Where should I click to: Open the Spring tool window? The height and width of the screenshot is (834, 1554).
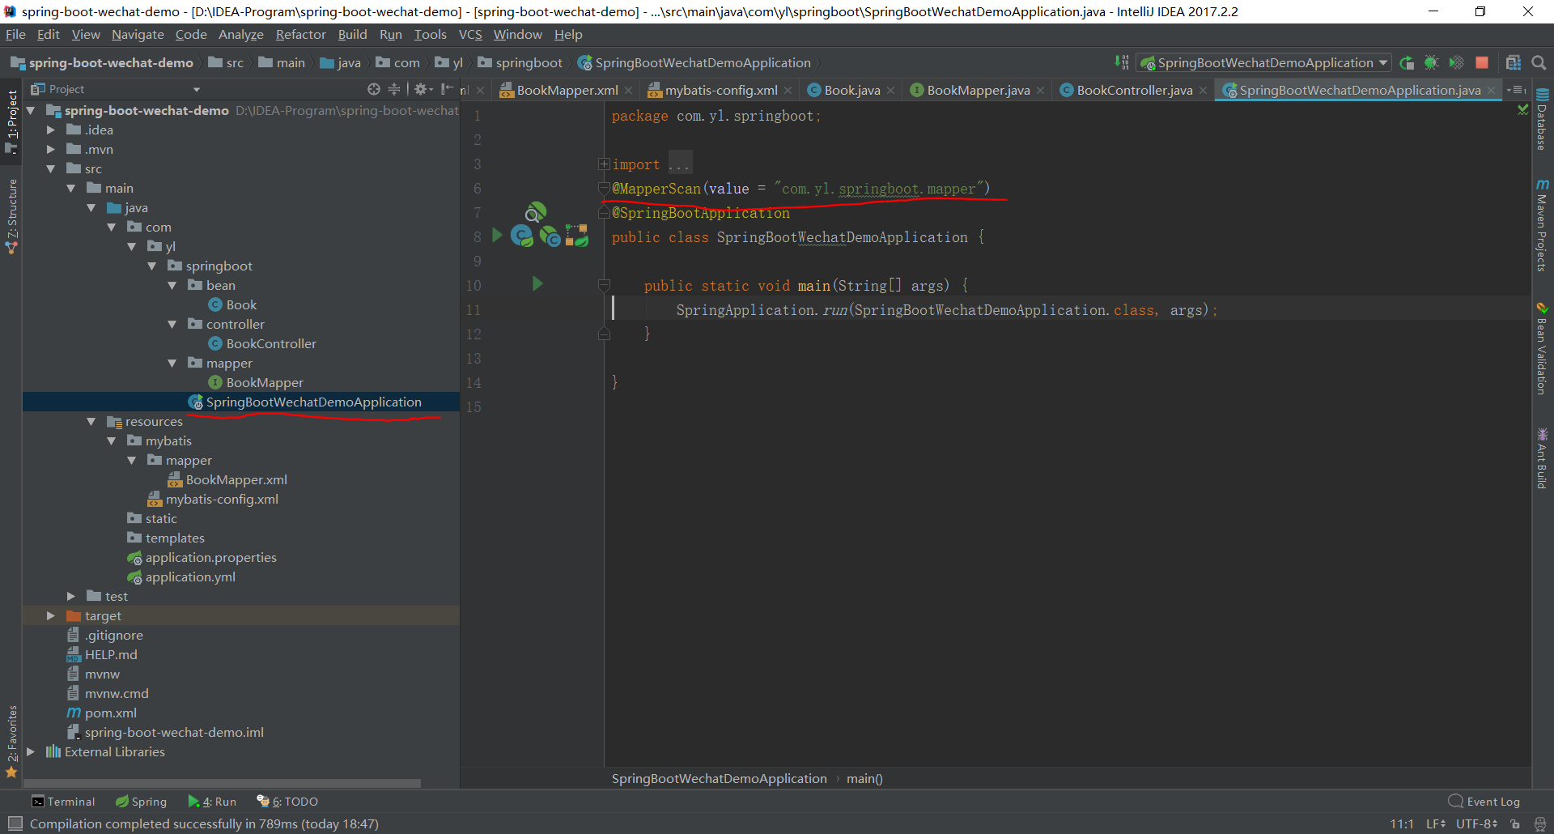(142, 802)
